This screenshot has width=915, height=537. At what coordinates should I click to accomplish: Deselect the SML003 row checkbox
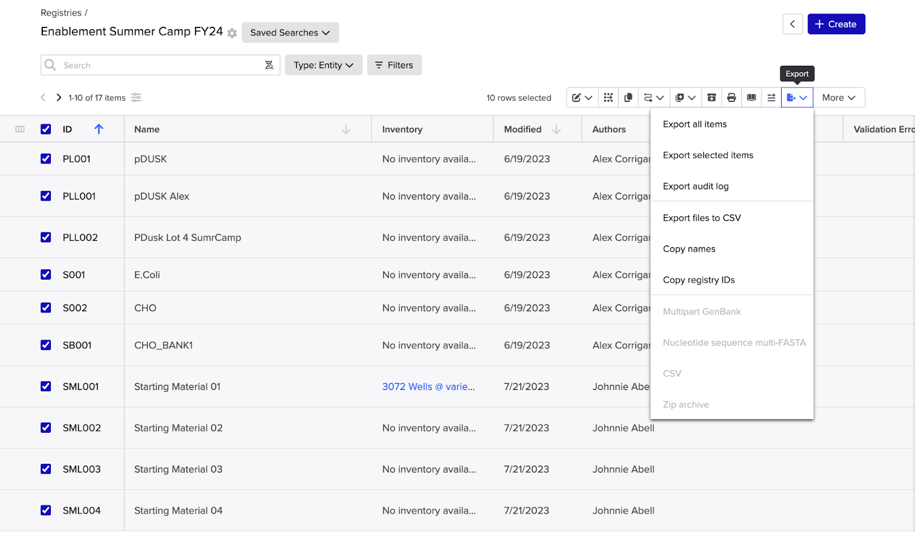(x=46, y=469)
